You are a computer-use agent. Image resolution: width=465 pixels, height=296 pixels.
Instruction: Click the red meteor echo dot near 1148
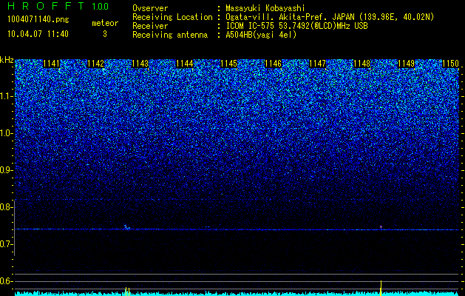pos(381,227)
